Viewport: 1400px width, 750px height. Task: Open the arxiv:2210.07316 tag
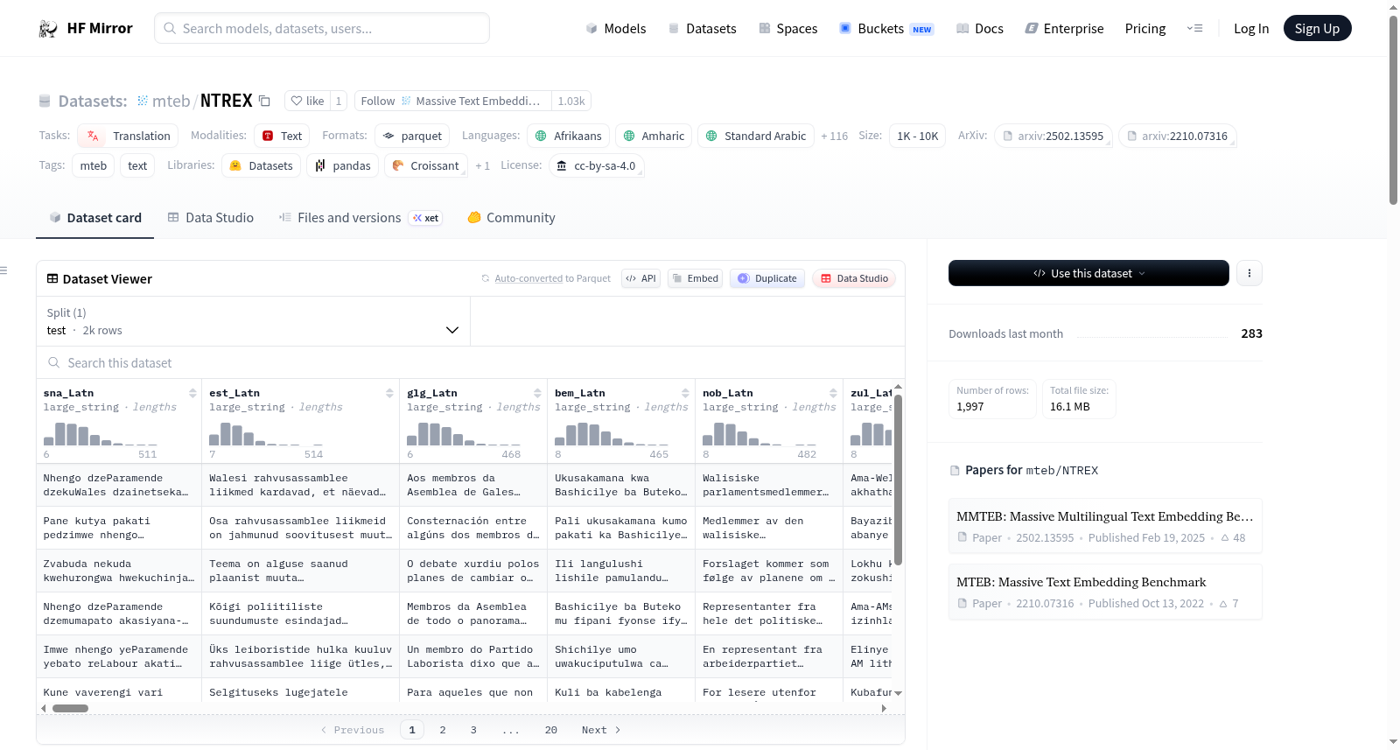1178,136
